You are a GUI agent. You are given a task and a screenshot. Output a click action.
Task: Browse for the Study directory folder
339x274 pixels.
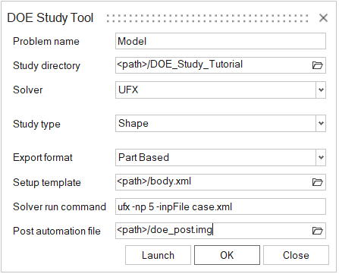click(x=317, y=65)
